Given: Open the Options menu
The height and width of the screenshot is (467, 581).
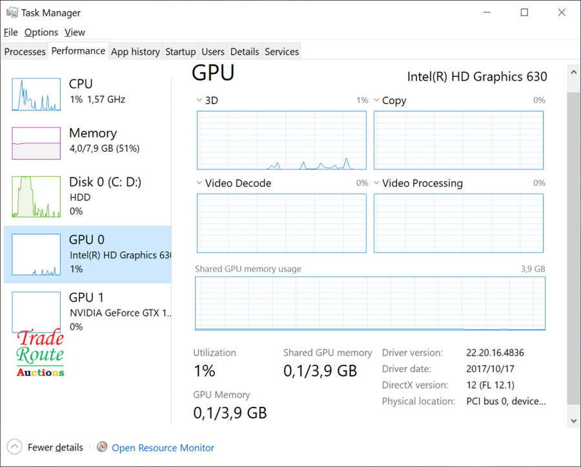Looking at the screenshot, I should tap(41, 32).
